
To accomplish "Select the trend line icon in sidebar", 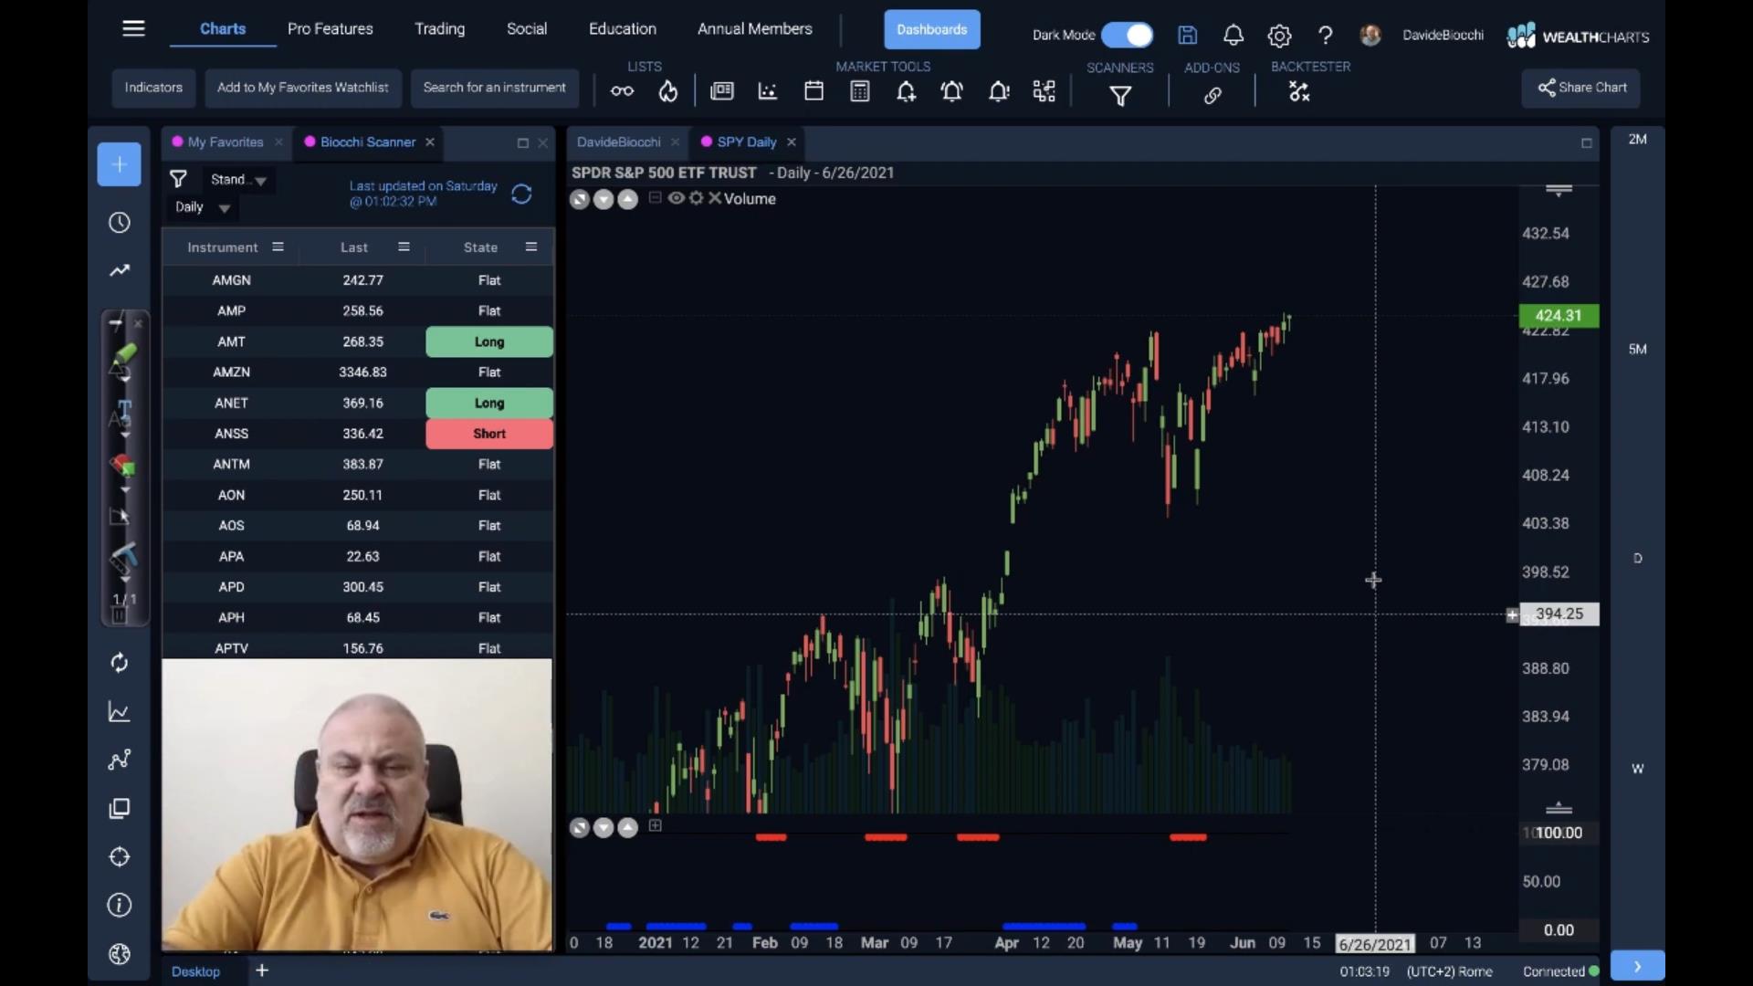I will click(x=120, y=270).
